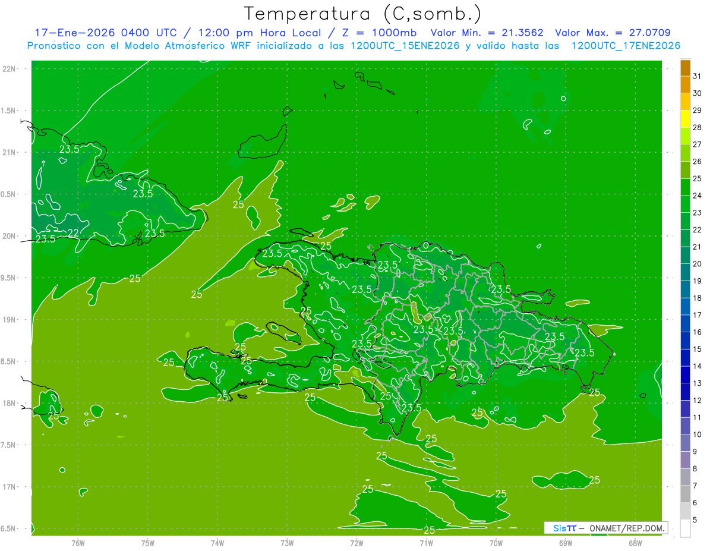
Task: Click the dark orange swatch atop the legend
Action: coord(685,68)
